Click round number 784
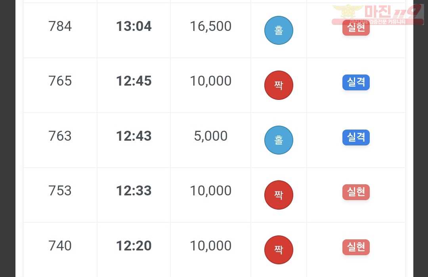The height and width of the screenshot is (277, 428). point(60,26)
